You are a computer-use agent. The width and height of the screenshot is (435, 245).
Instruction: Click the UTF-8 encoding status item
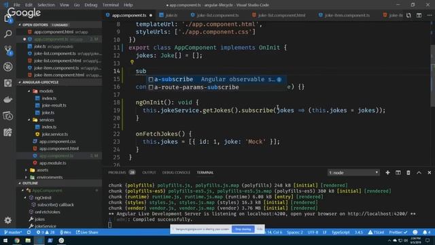(313, 232)
